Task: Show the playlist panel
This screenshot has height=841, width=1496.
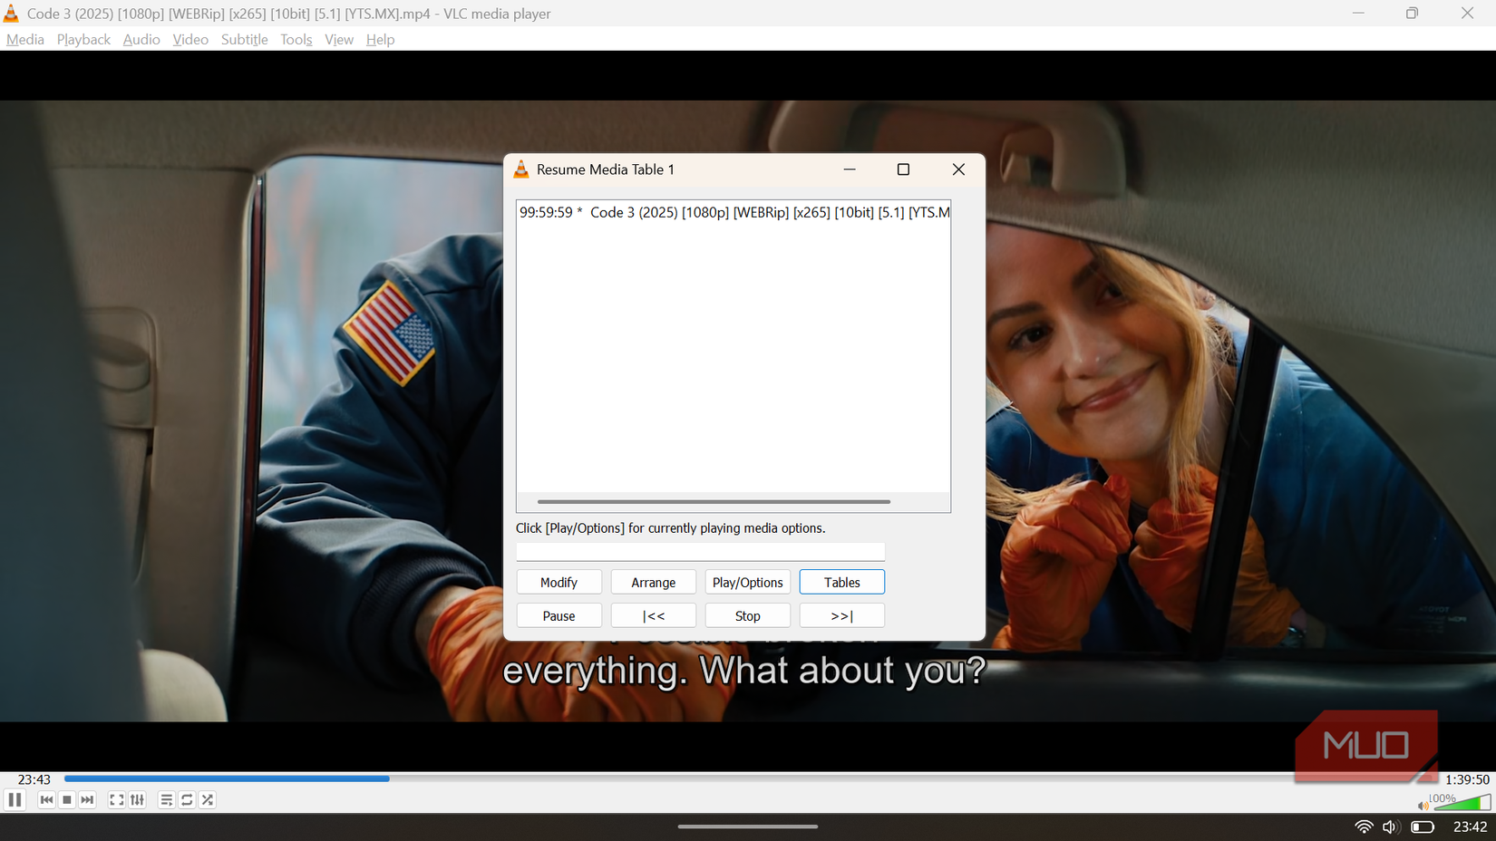Action: pyautogui.click(x=167, y=800)
